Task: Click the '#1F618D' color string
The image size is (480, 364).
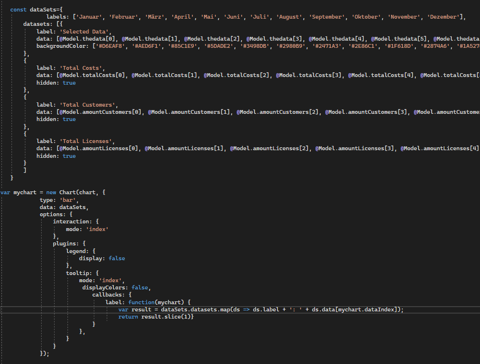Action: pos(399,46)
